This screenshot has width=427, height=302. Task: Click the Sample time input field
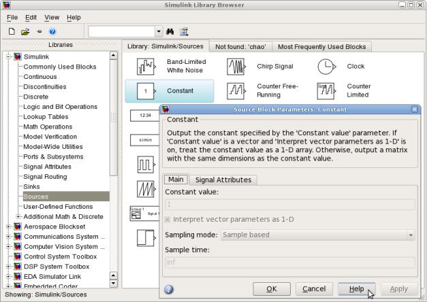point(289,263)
